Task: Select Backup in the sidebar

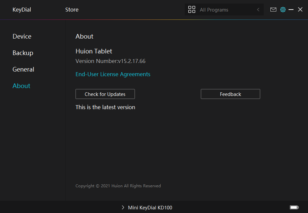Action: (23, 53)
